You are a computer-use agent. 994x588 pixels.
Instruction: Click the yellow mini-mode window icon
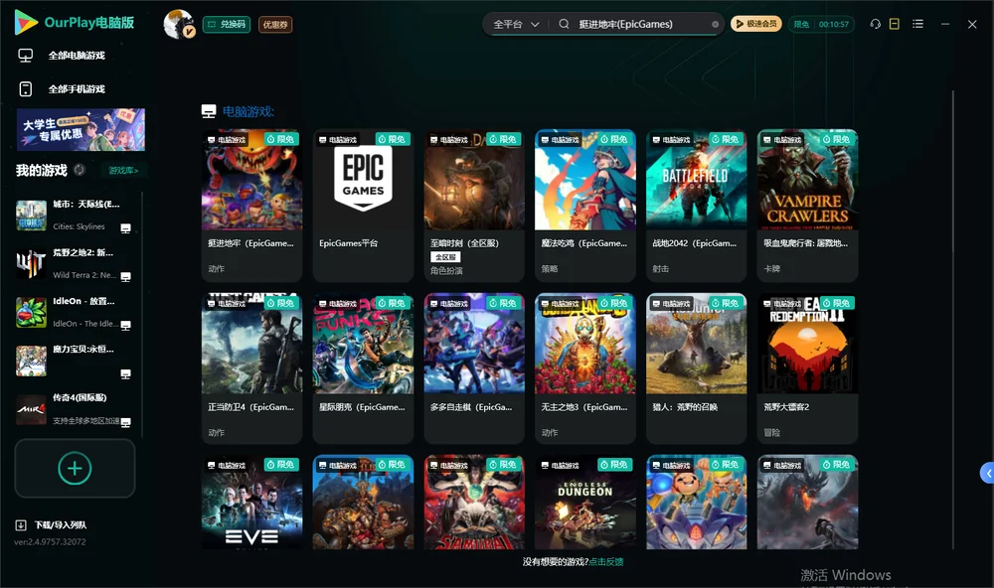click(x=895, y=24)
